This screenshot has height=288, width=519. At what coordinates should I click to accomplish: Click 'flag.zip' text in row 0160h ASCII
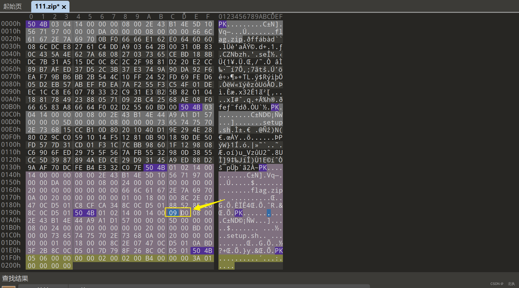point(267,190)
